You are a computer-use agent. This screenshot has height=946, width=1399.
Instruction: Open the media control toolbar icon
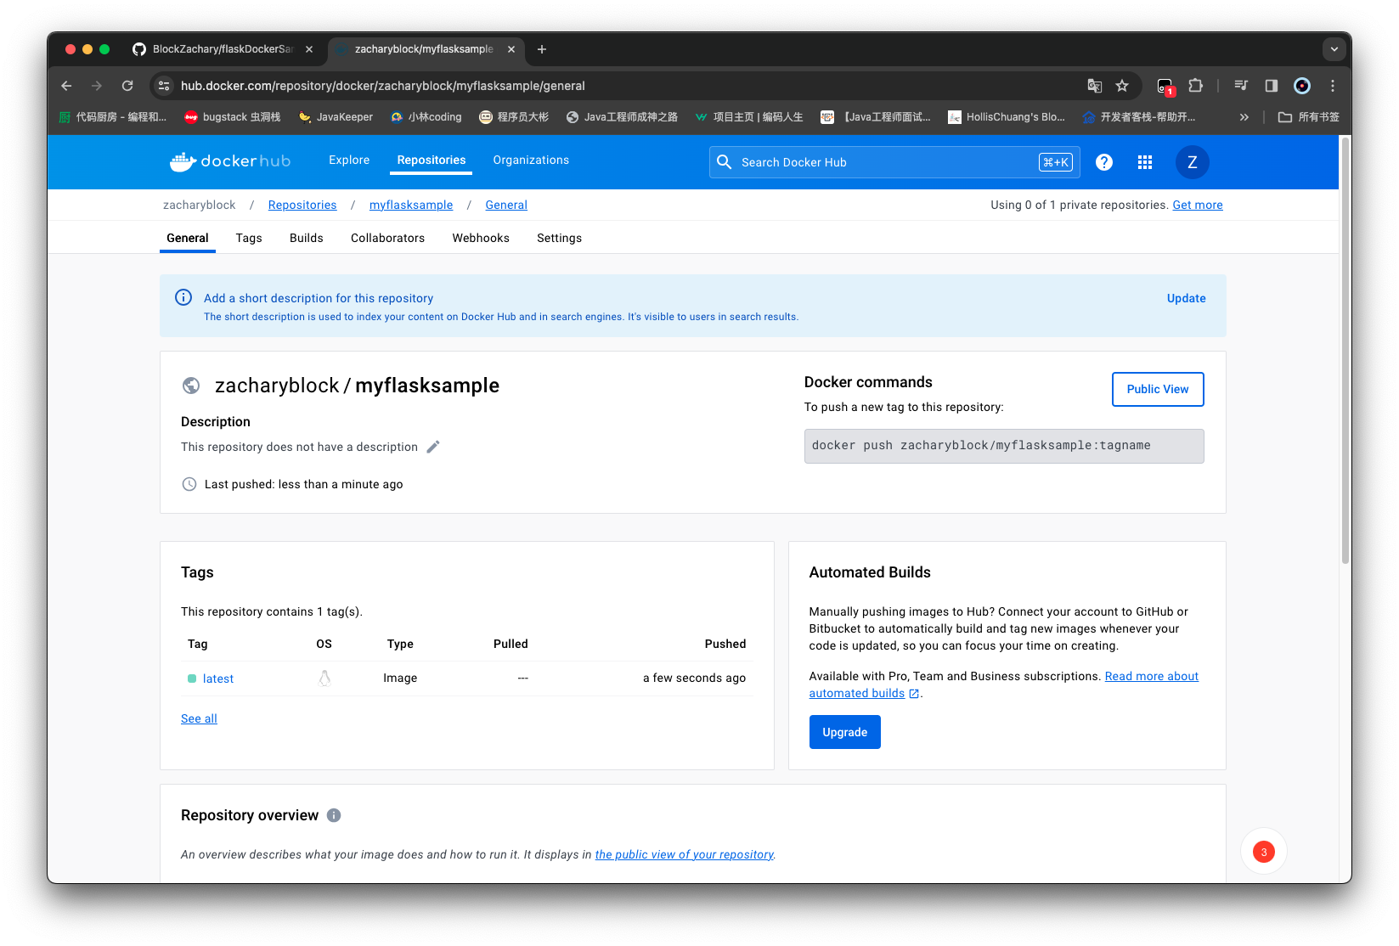pos(1241,86)
